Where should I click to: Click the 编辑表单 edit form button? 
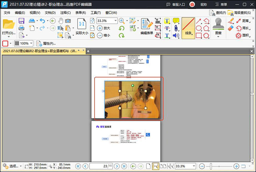(x=147, y=27)
